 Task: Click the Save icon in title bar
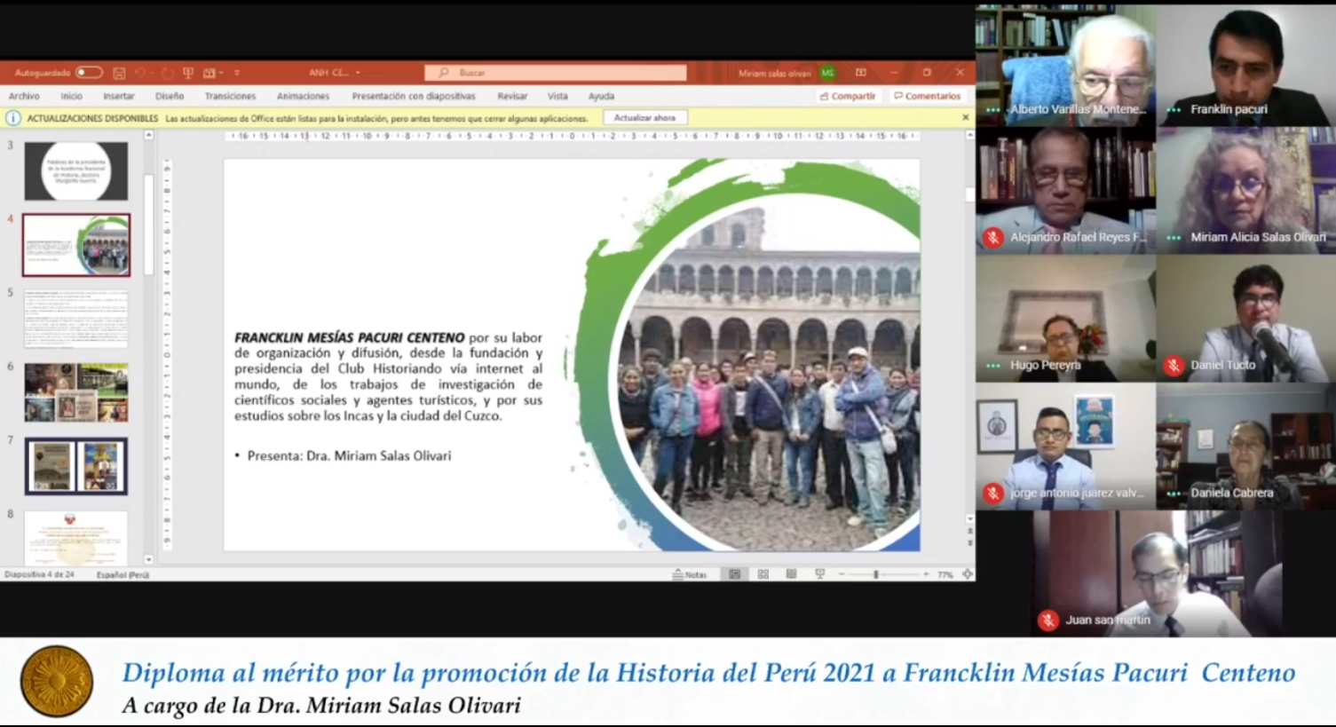pos(119,73)
